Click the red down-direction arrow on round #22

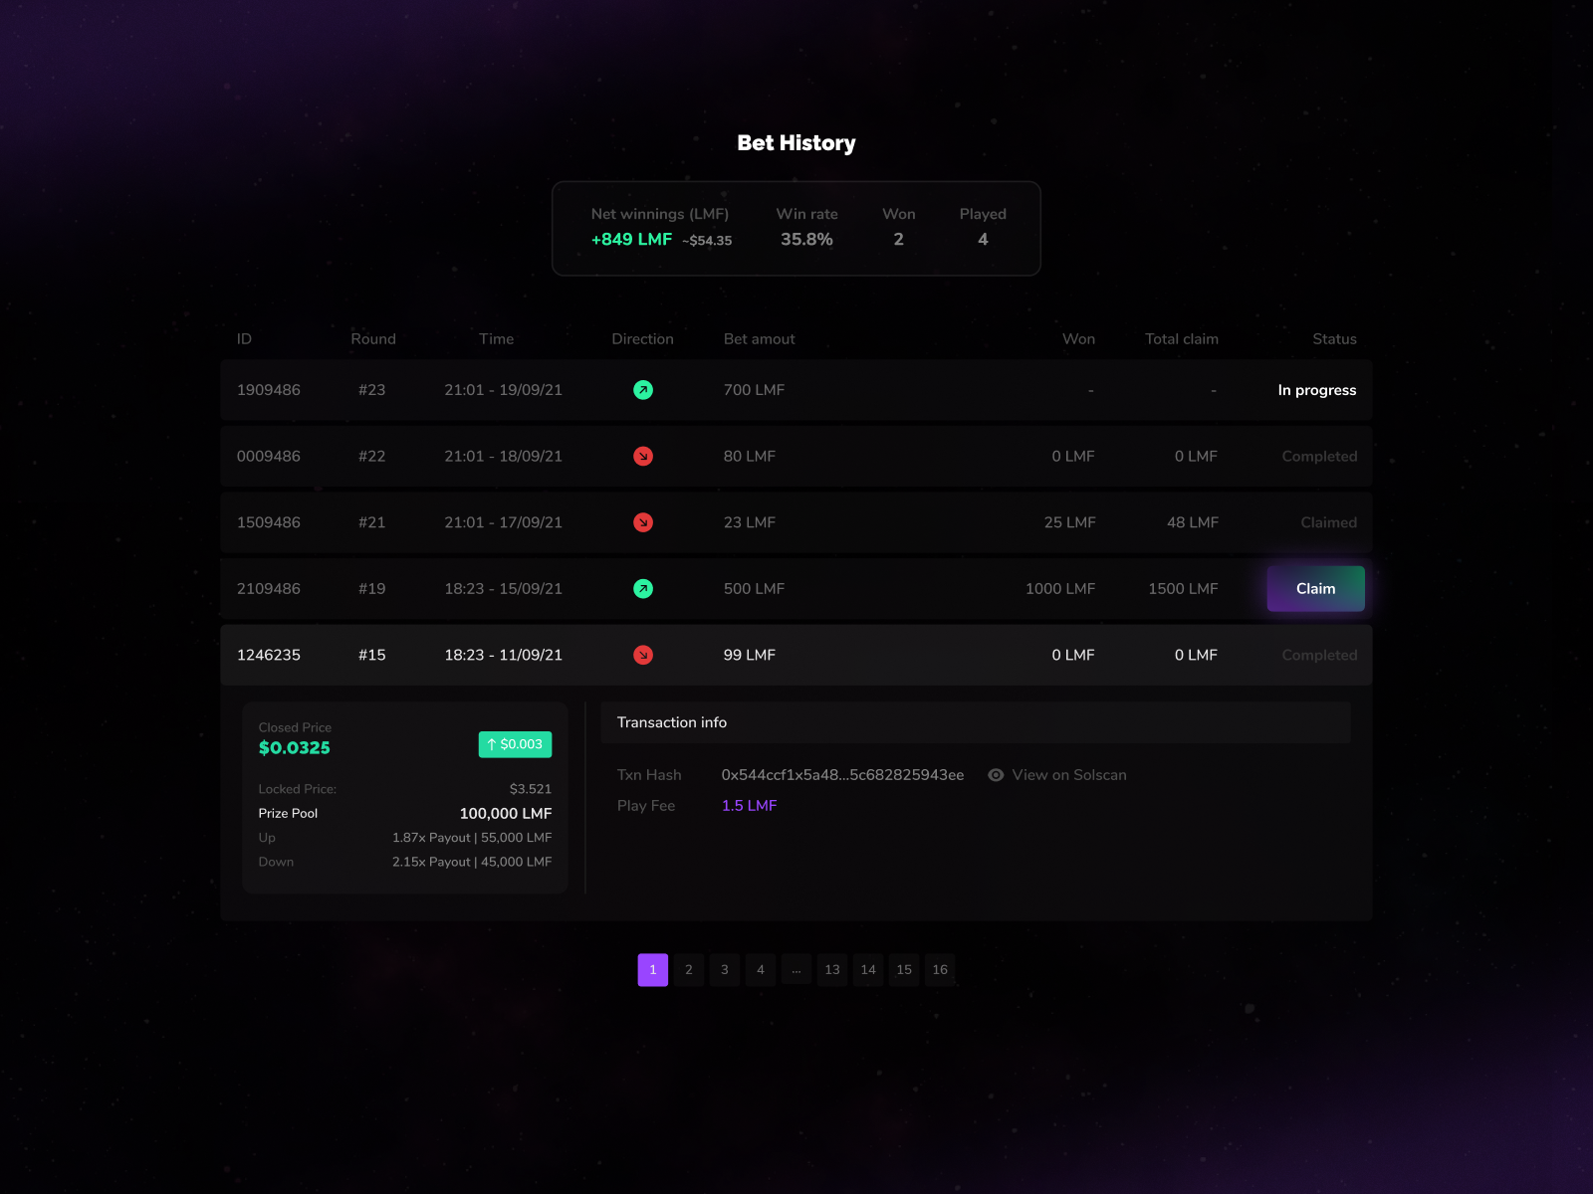[643, 456]
